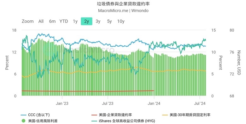The width and height of the screenshot is (246, 124).
Task: Click the teal HYG legend line icon
Action: 94,121
